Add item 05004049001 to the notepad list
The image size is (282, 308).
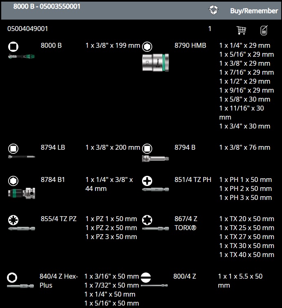point(264,30)
